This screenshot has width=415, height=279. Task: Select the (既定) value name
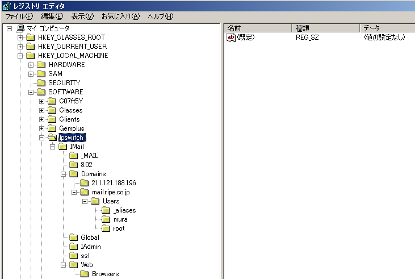(x=246, y=38)
